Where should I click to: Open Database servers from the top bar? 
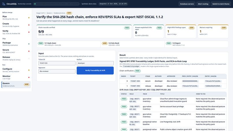coord(187,4)
